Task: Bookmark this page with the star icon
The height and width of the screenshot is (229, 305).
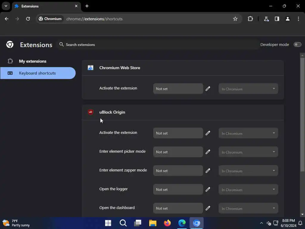Action: (x=235, y=19)
